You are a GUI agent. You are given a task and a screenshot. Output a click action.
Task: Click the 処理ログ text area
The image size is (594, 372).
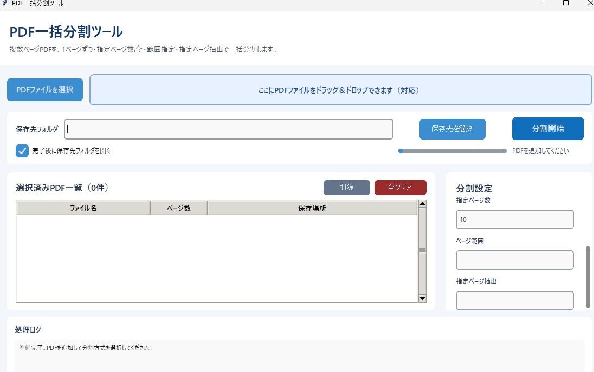(299, 356)
